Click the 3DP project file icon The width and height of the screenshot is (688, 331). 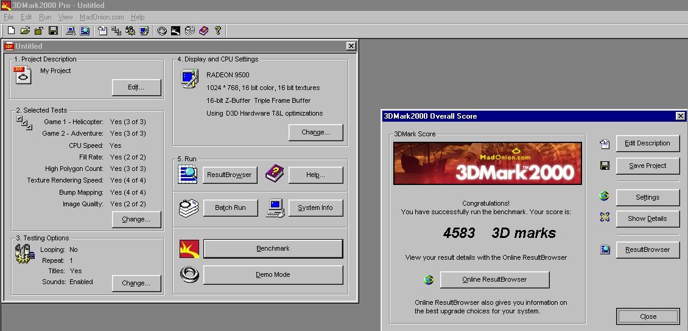point(22,75)
